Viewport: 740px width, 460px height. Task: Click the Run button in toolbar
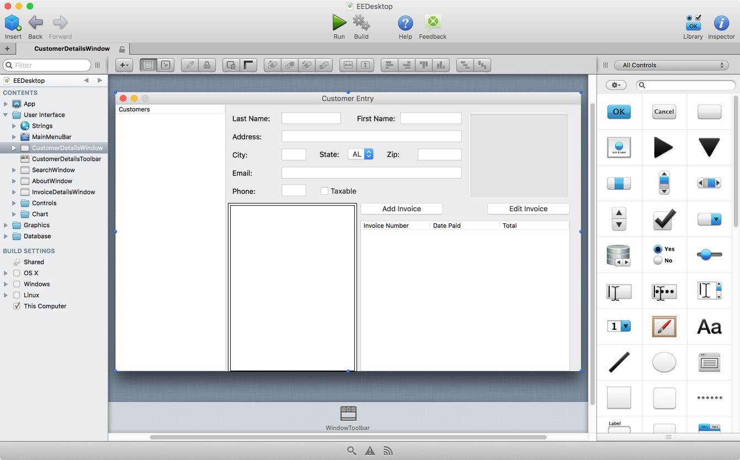pos(339,23)
